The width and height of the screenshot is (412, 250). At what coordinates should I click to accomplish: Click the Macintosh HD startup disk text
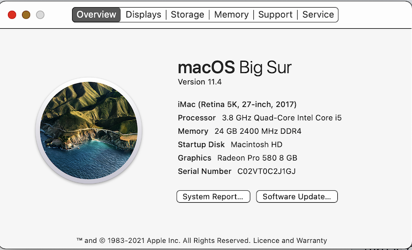[x=256, y=145]
